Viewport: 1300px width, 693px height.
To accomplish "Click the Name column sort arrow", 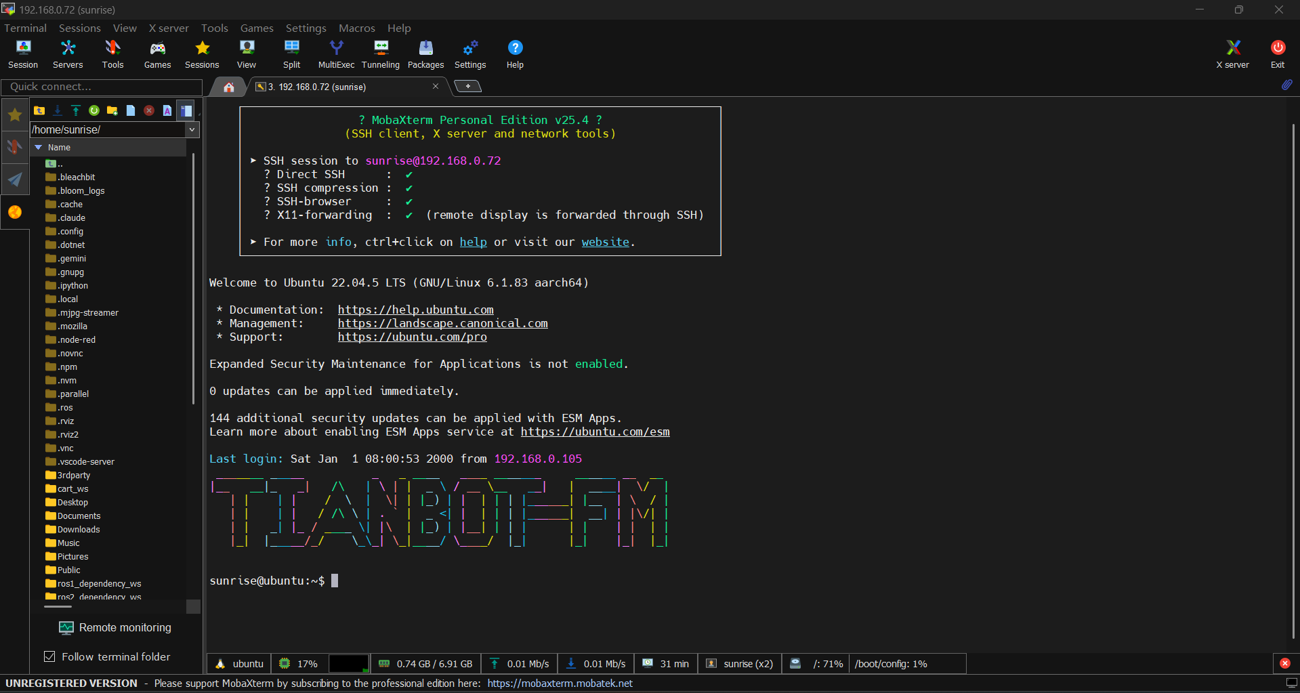I will click(x=39, y=148).
